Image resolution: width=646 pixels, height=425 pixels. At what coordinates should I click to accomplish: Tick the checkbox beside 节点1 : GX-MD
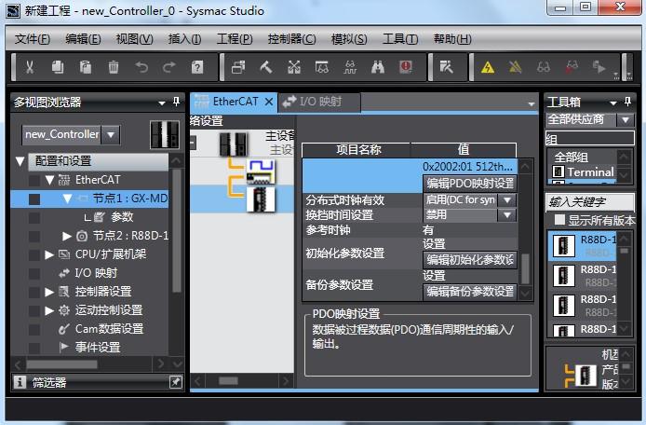click(x=34, y=199)
